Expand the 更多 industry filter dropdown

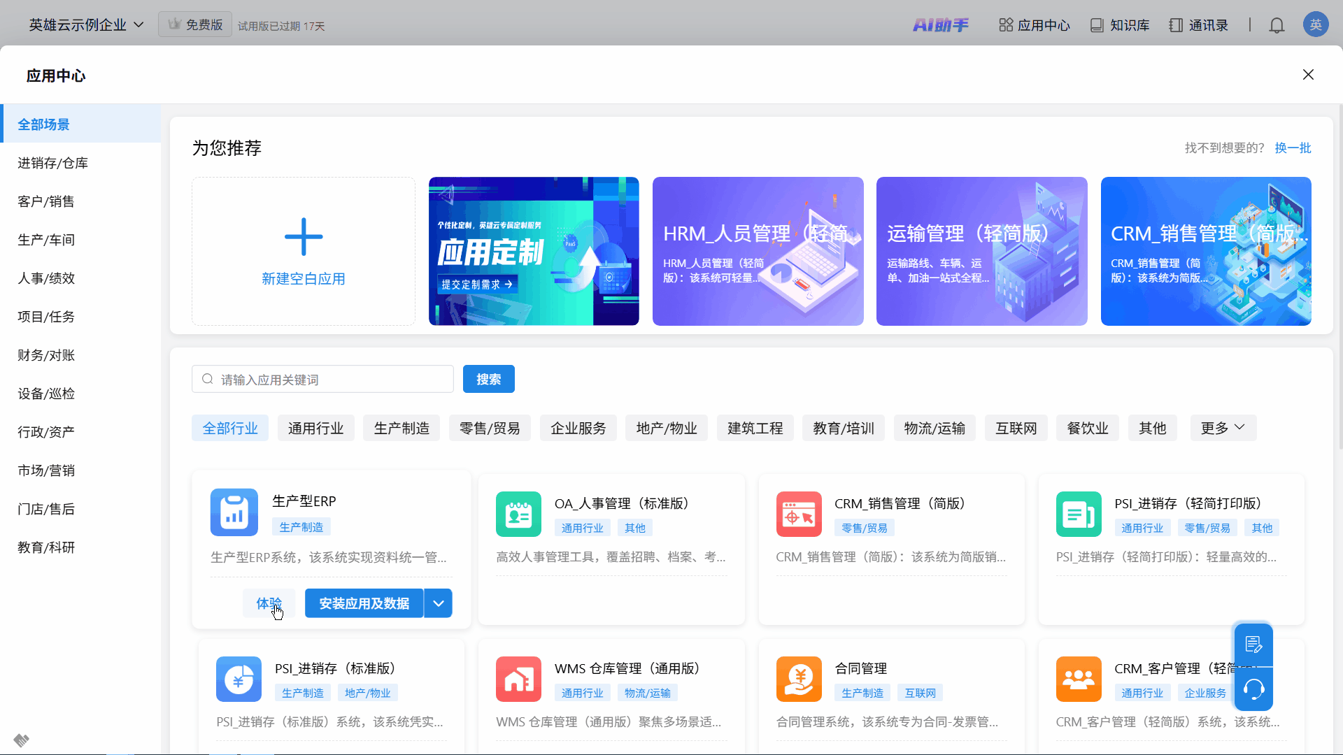click(1223, 428)
